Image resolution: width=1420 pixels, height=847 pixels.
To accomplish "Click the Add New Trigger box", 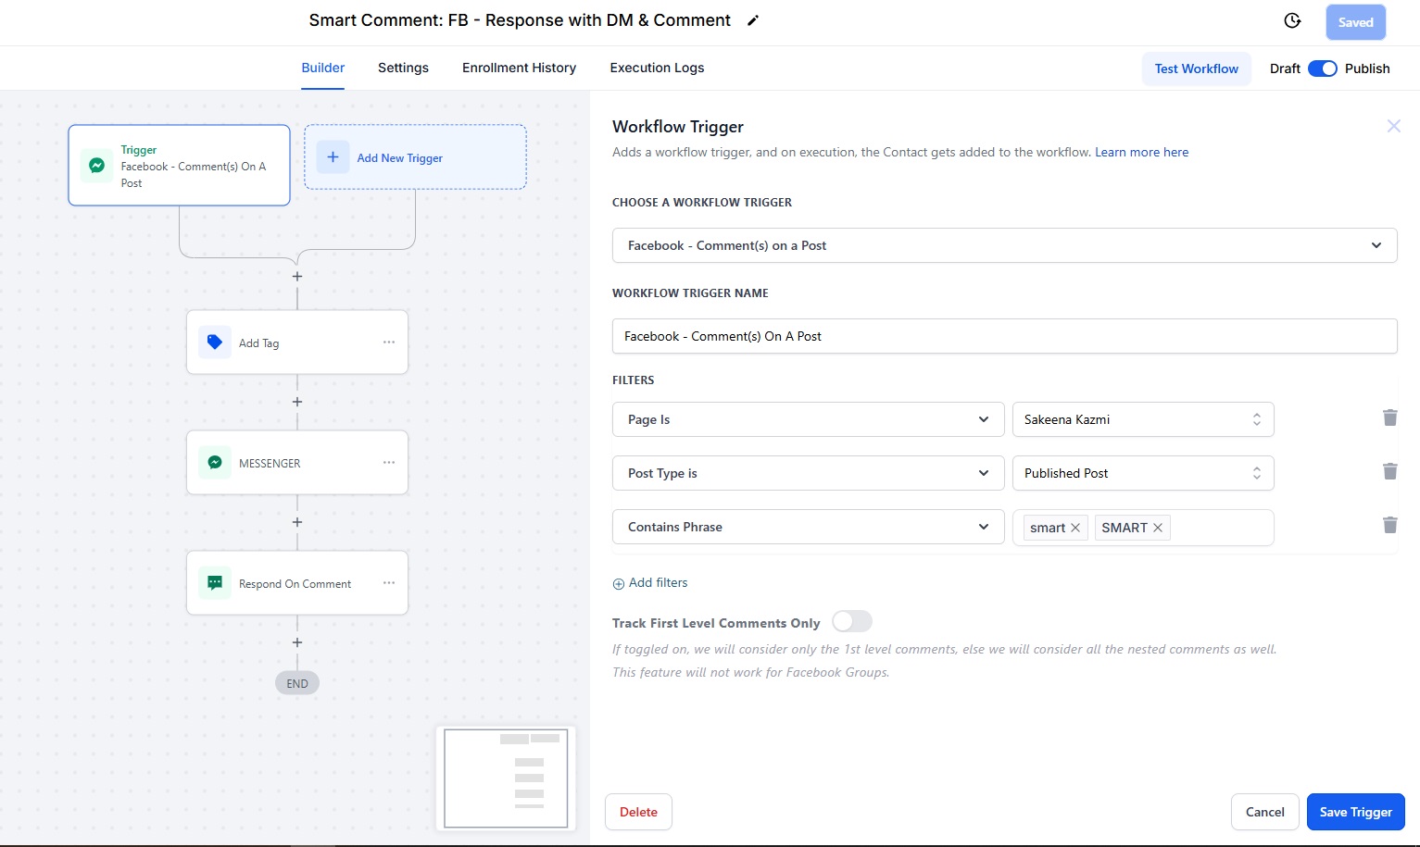I will pyautogui.click(x=415, y=157).
